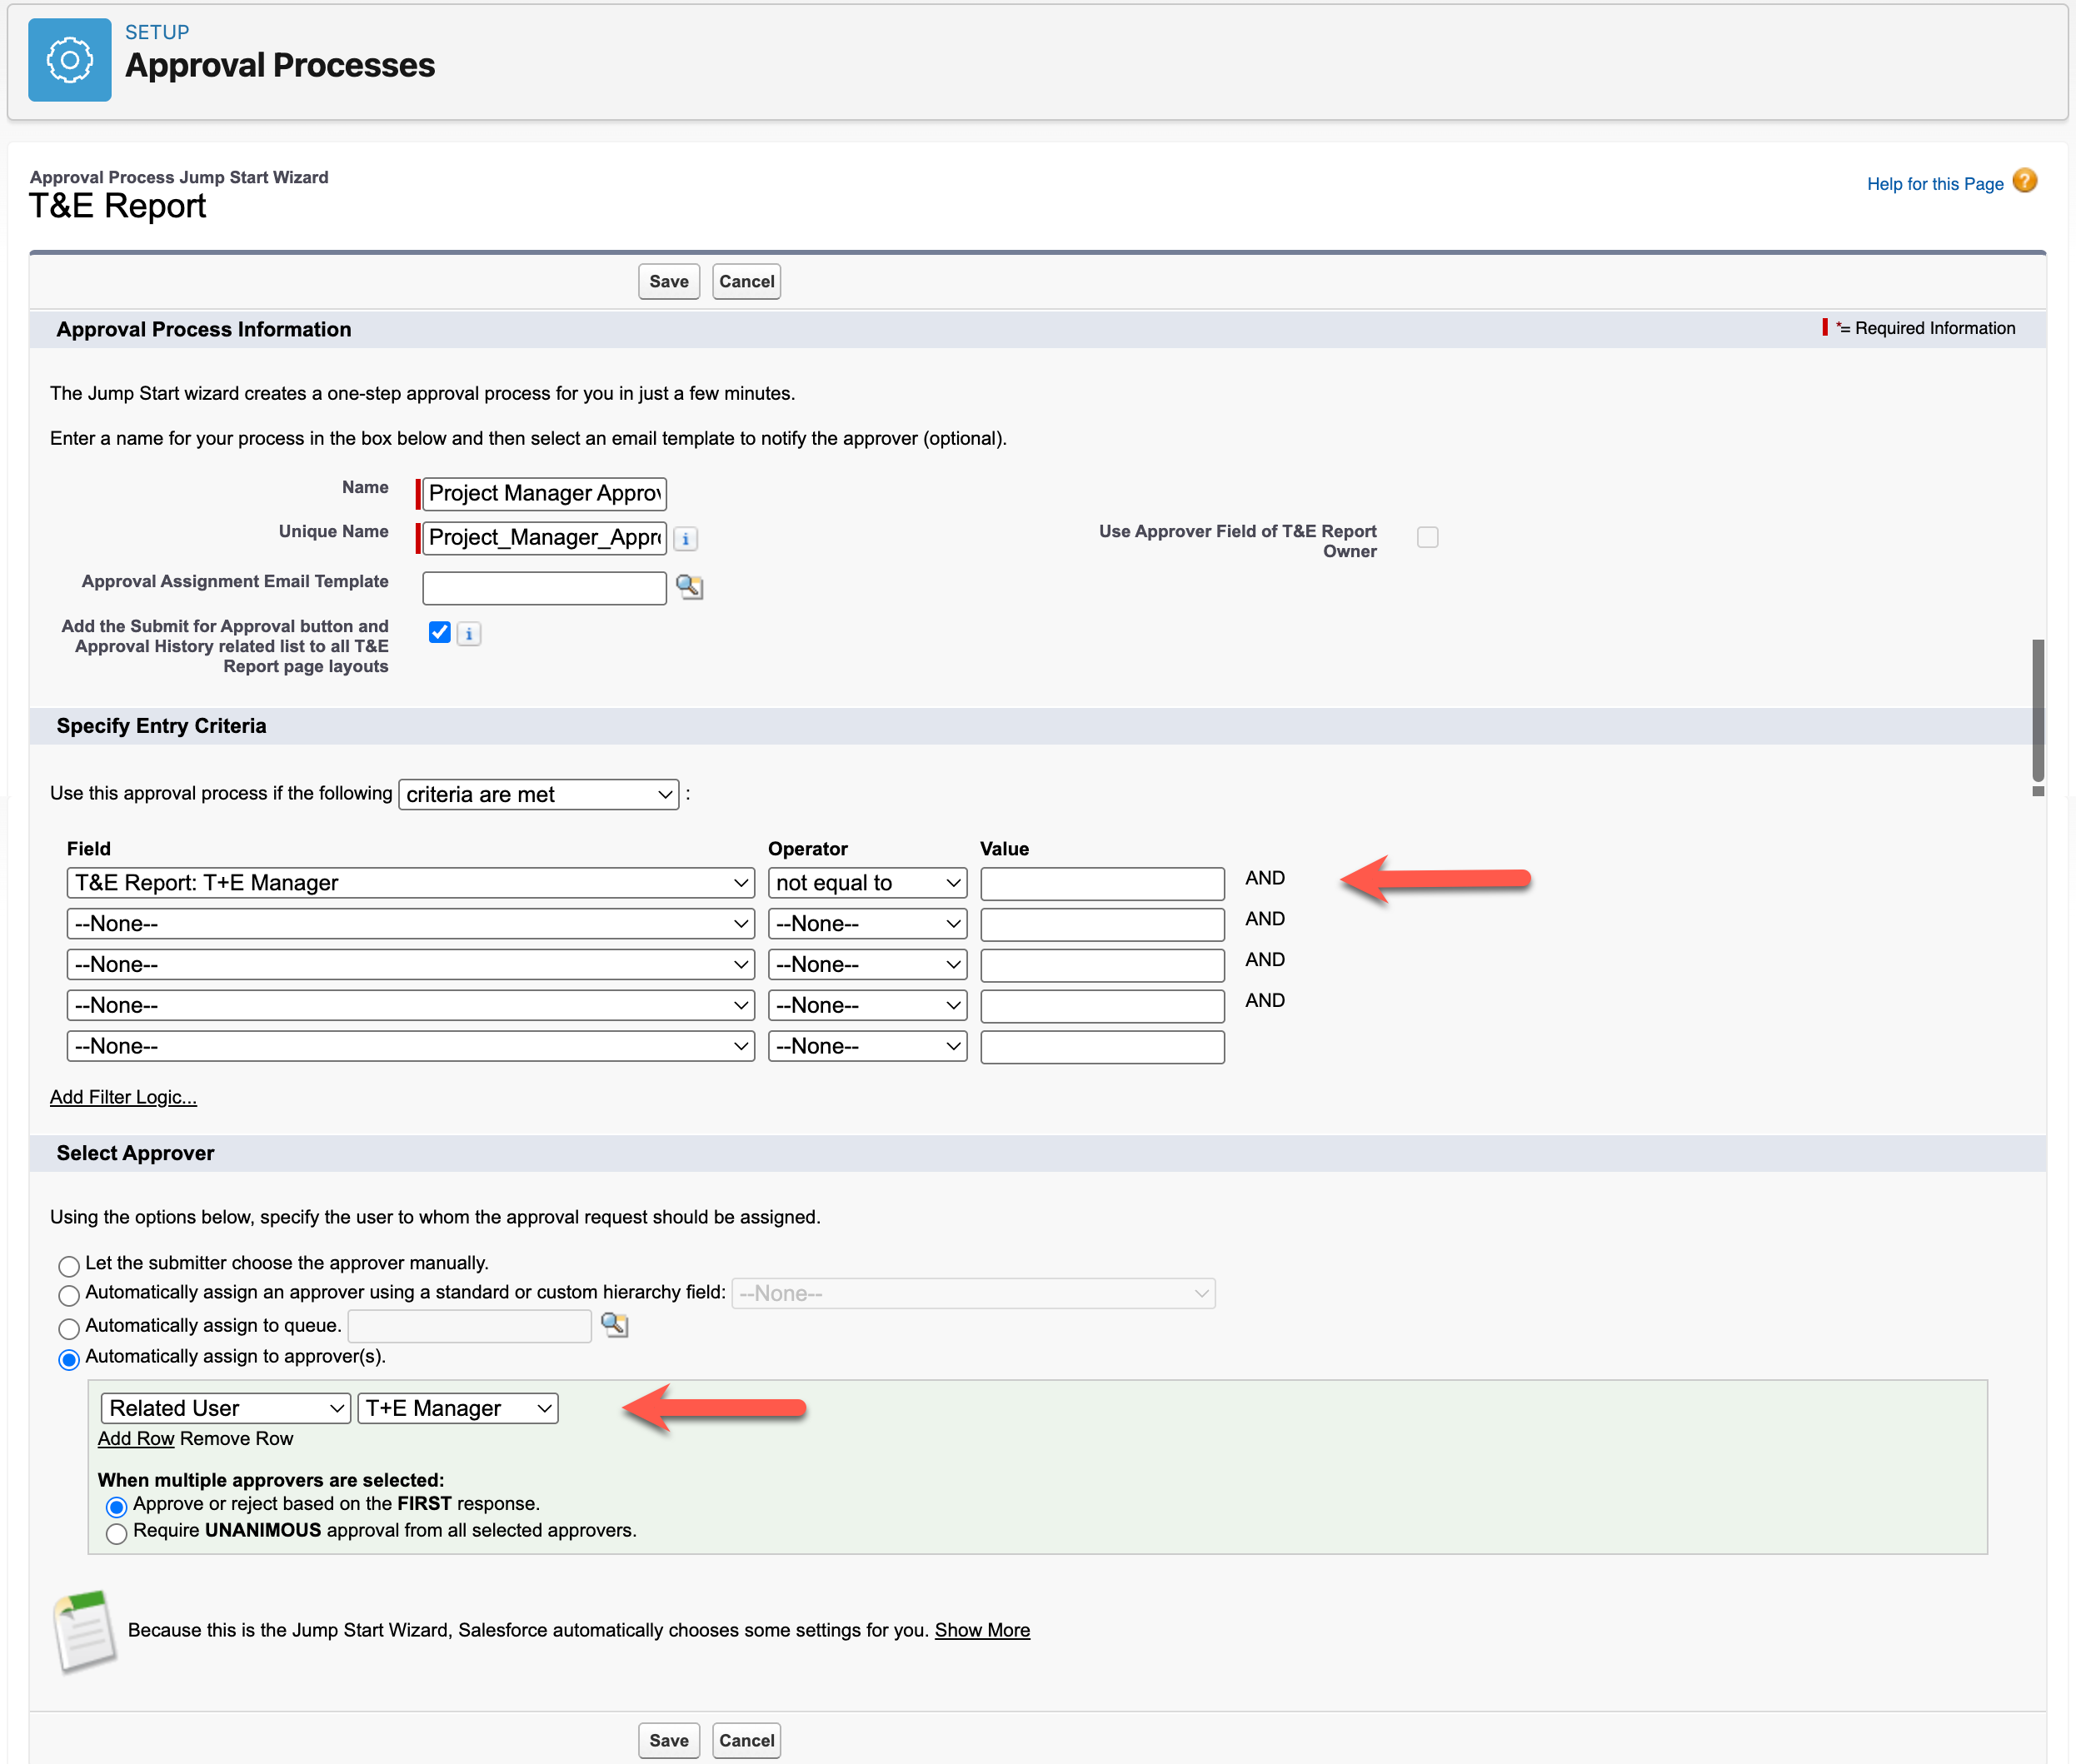This screenshot has width=2076, height=1764.
Task: Click the Unique Name info icon
Action: click(685, 539)
